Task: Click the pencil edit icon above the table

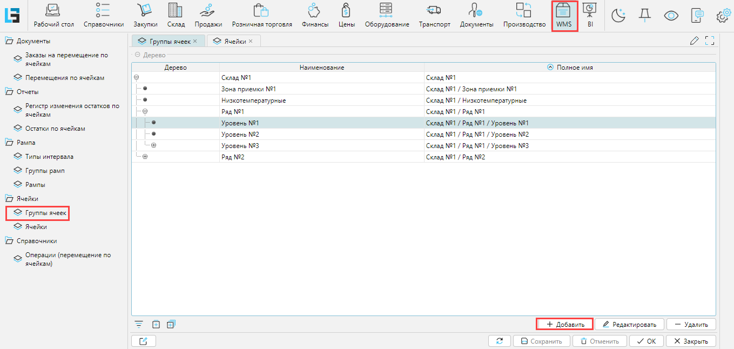Action: point(695,41)
